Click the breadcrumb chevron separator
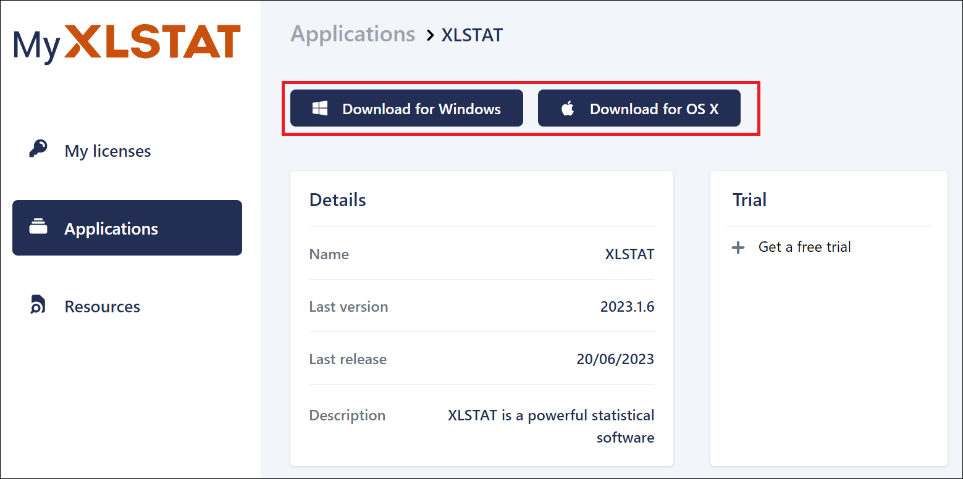Viewport: 963px width, 479px height. pos(431,36)
